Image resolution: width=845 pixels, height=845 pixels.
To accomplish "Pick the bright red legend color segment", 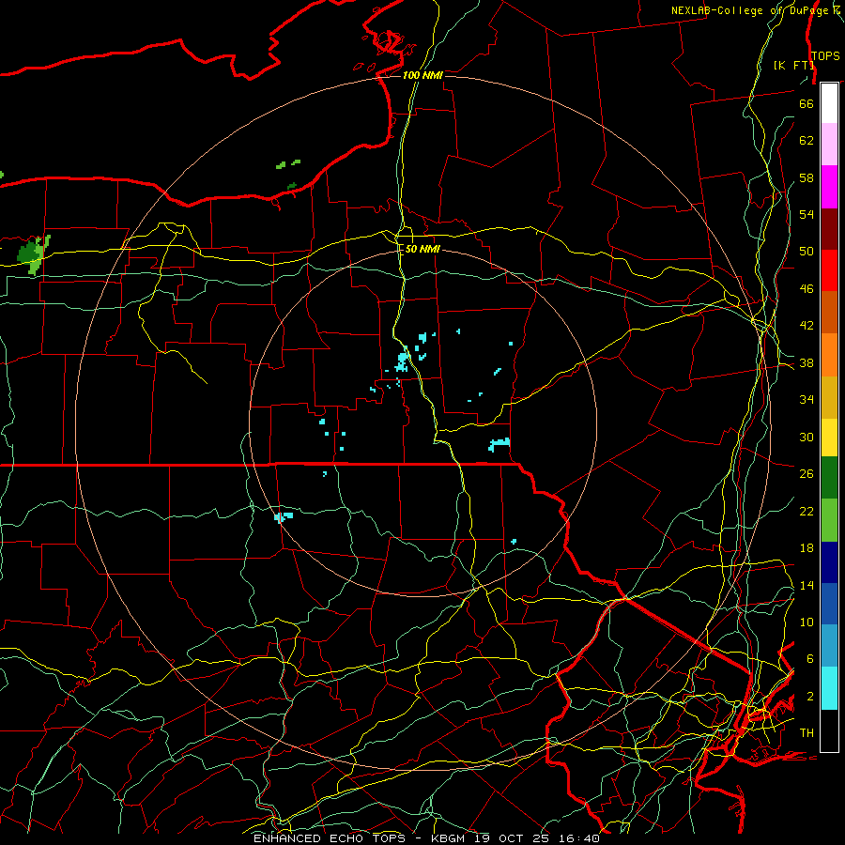I will click(829, 270).
